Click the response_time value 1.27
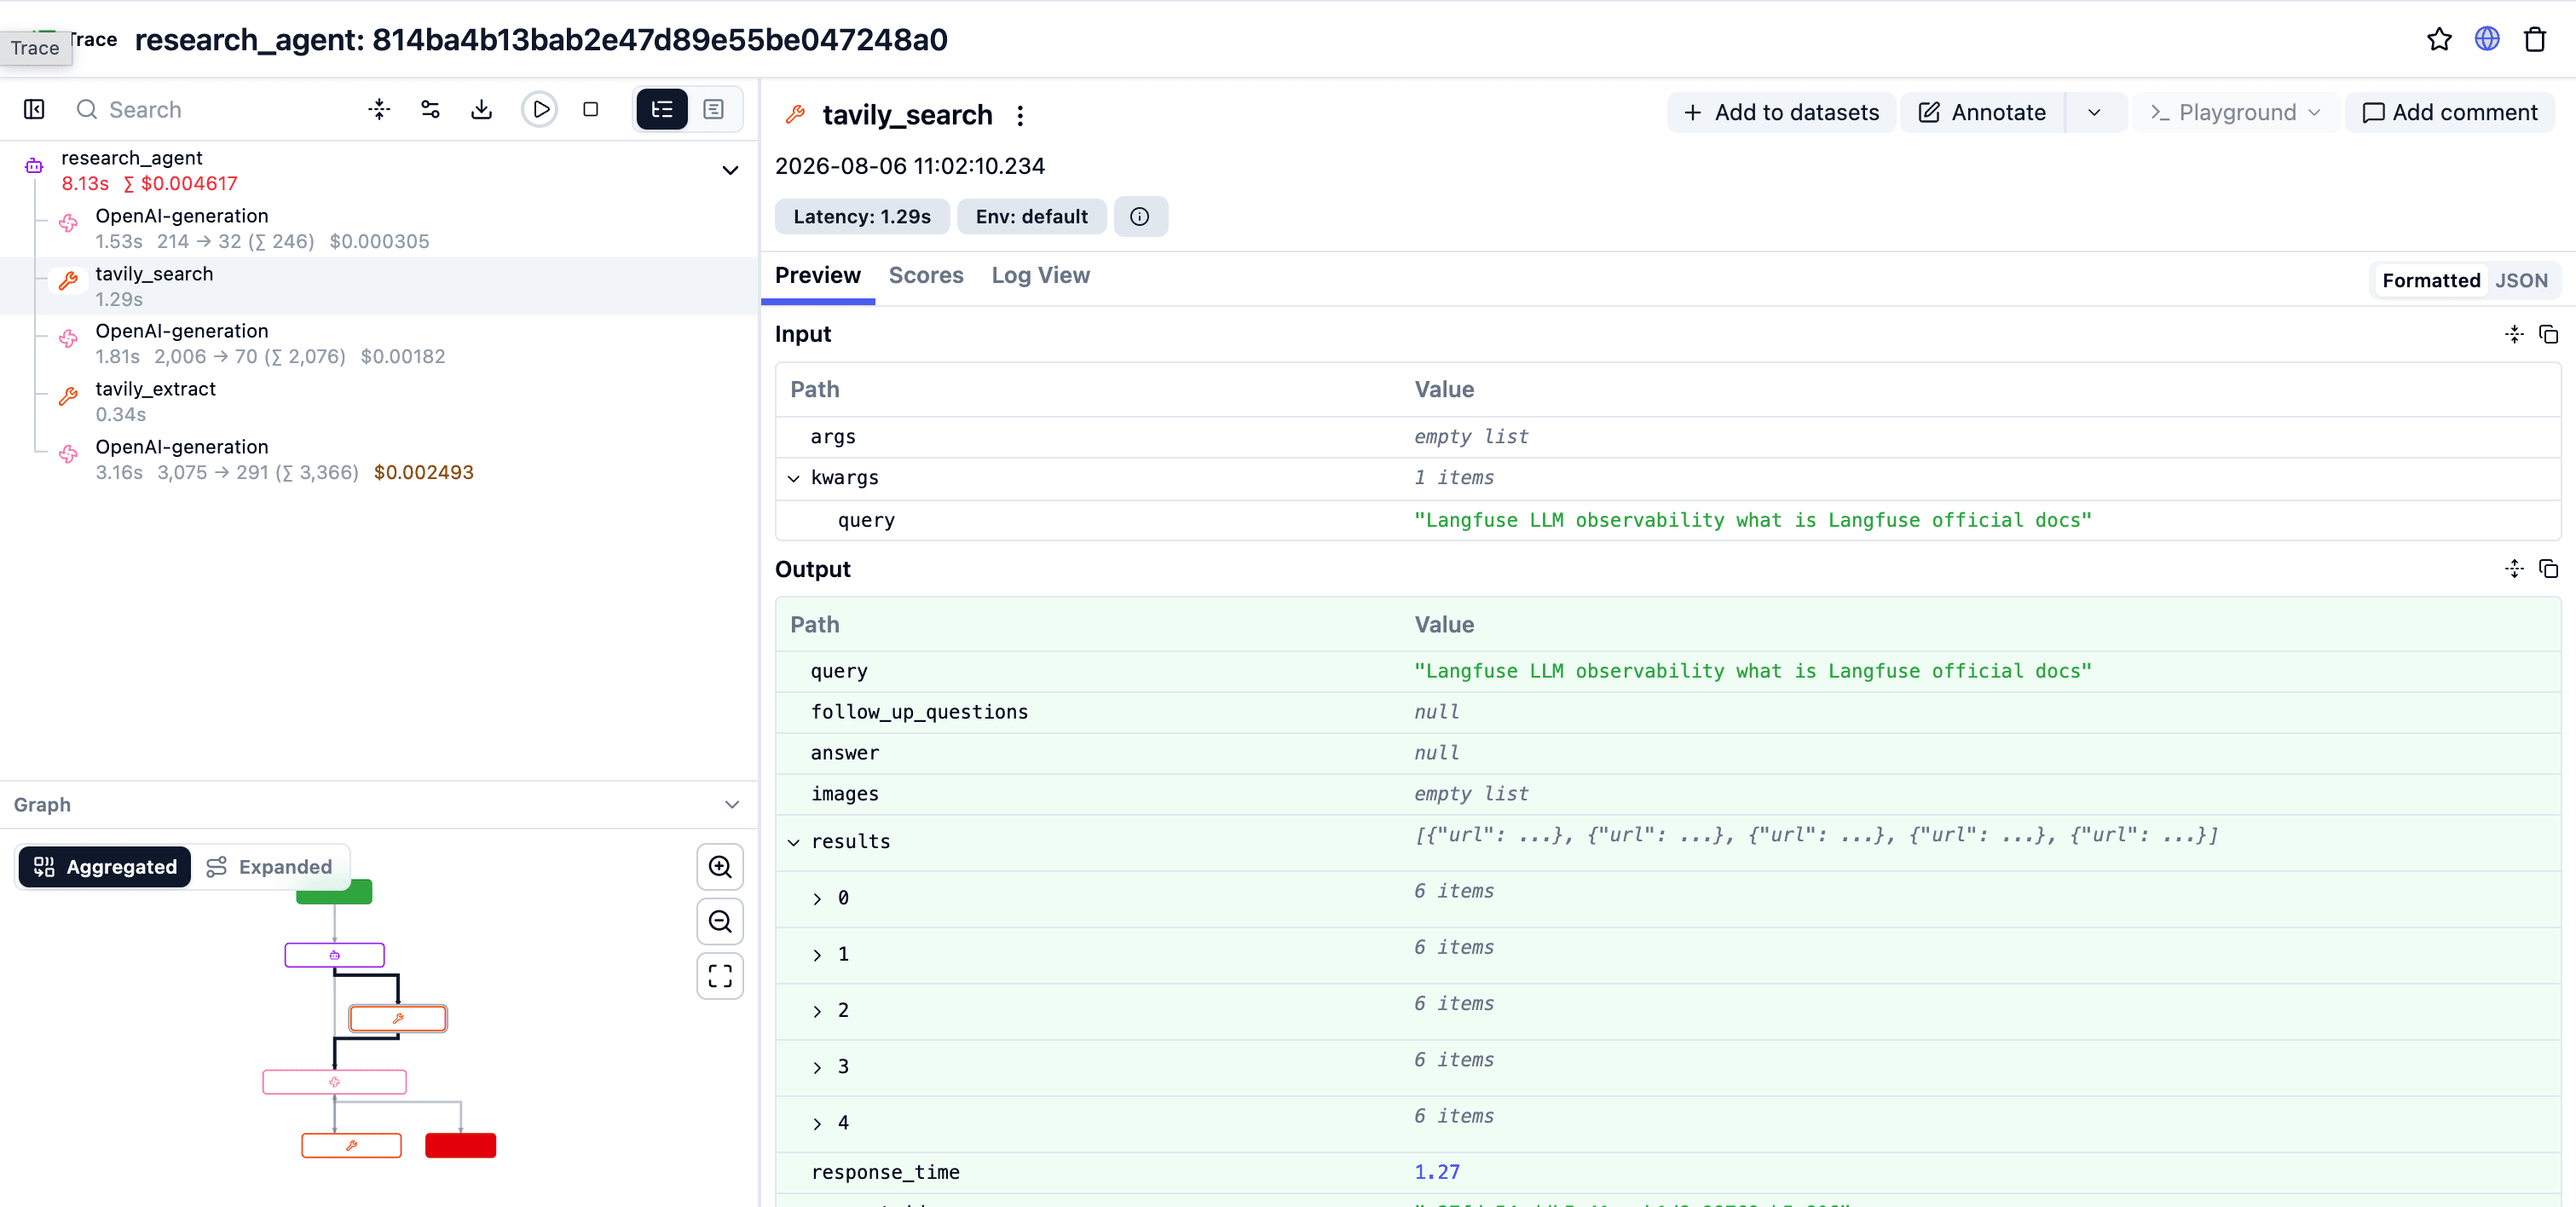This screenshot has height=1207, width=2576. (x=1437, y=1172)
